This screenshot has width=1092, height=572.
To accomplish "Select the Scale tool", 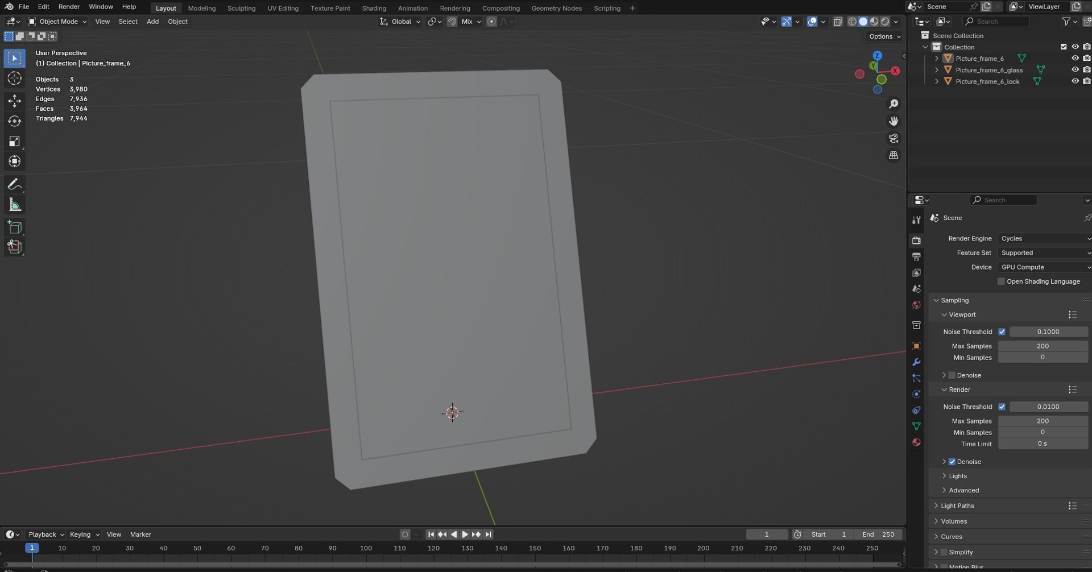I will click(x=15, y=142).
